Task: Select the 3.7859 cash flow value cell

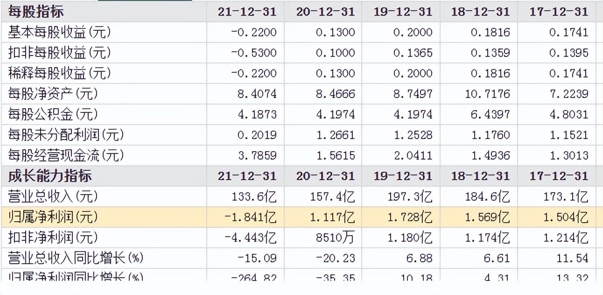Action: (x=257, y=155)
